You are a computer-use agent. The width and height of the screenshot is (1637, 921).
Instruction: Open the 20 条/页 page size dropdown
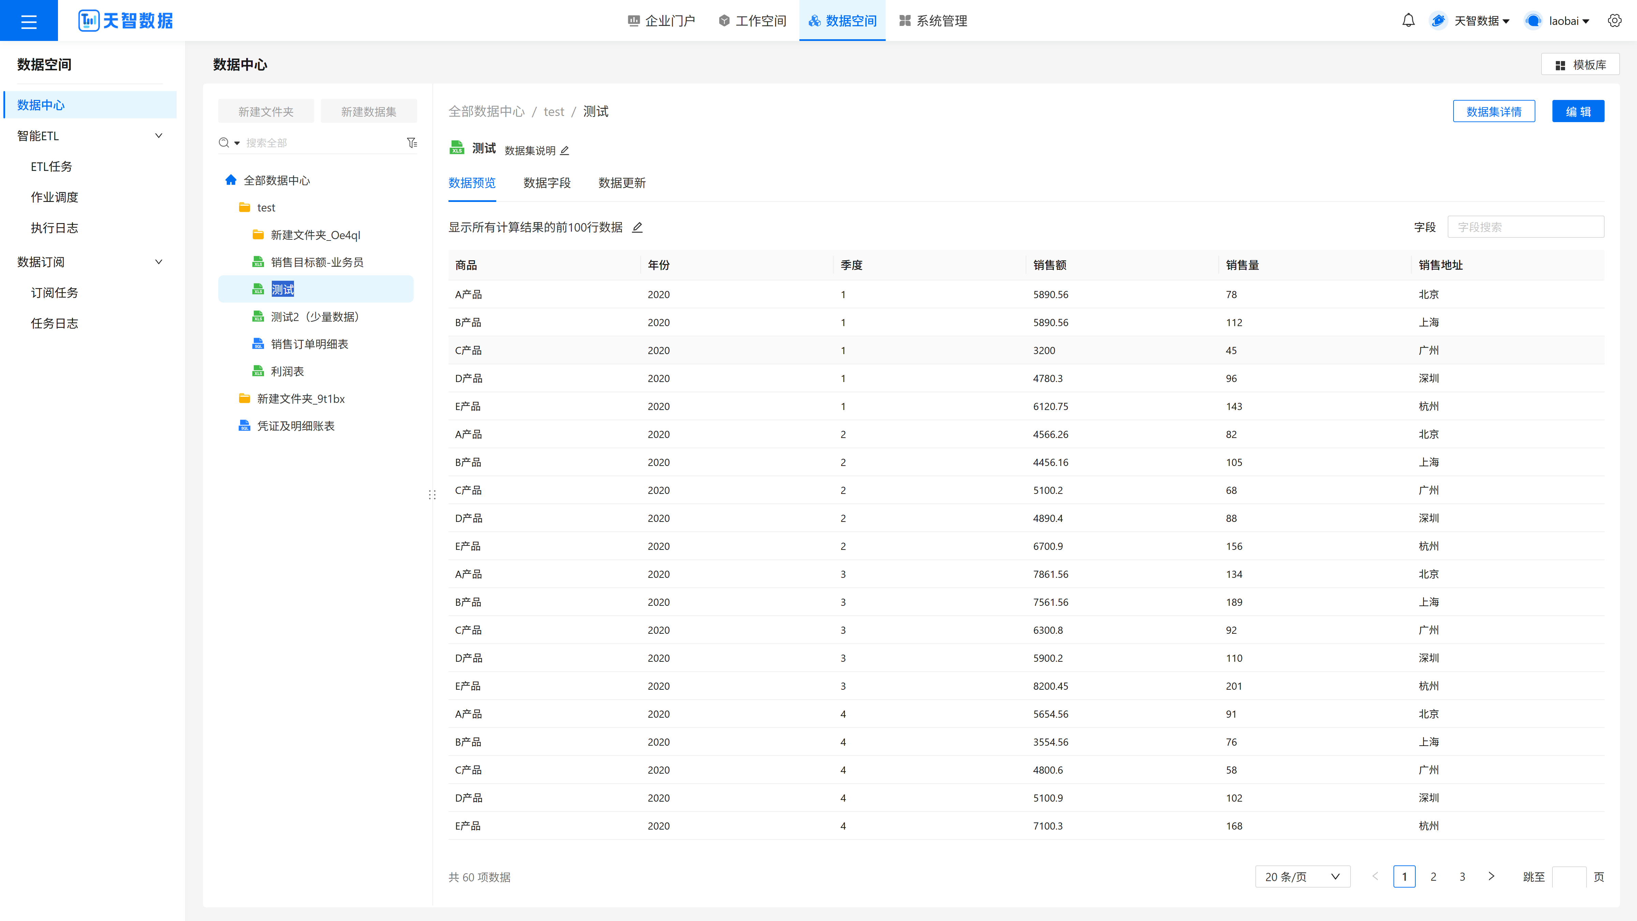tap(1303, 877)
